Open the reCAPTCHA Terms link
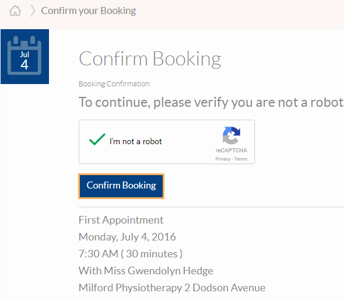This screenshot has width=344, height=300. 241,159
